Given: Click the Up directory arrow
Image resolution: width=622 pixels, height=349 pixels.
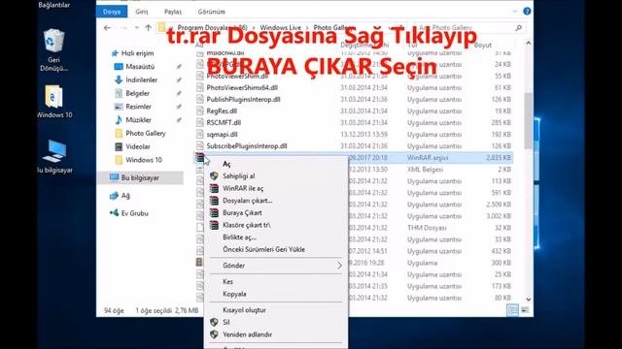Looking at the screenshot, I should [x=148, y=28].
